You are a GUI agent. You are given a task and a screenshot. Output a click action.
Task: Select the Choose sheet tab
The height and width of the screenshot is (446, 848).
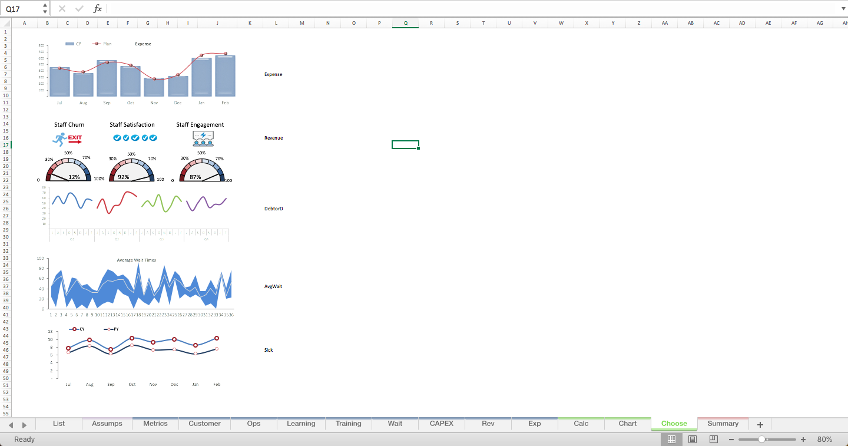pyautogui.click(x=674, y=424)
